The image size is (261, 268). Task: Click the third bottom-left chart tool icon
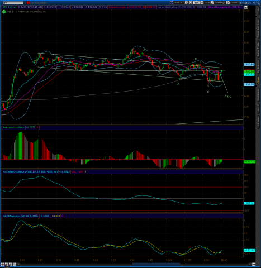(10, 264)
